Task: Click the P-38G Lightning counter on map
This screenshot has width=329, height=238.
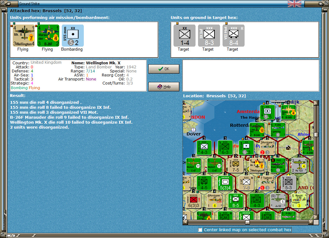Action: point(278,130)
